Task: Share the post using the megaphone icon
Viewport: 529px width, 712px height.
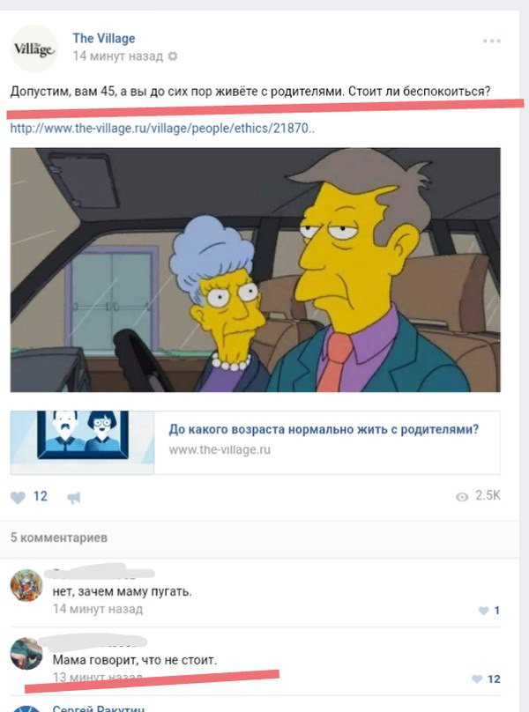Action: click(x=74, y=498)
